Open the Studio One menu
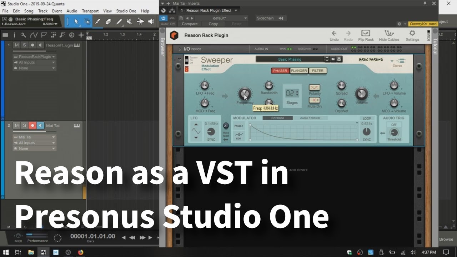The width and height of the screenshot is (457, 257). coord(126,11)
